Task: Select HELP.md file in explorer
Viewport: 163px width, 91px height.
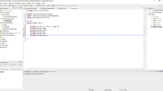Action: coord(4,41)
